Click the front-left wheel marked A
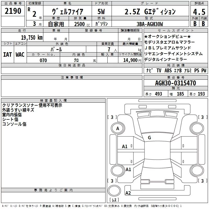209x209 pixels. (118, 128)
